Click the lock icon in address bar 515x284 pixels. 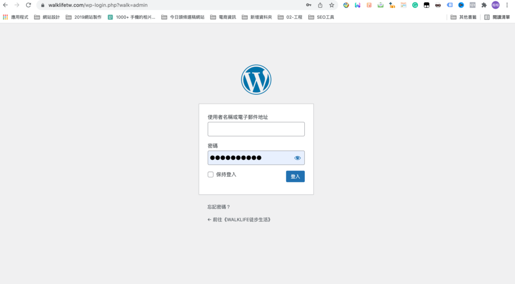(x=42, y=5)
